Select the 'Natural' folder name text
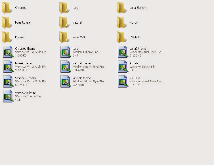Screen dimensions: 214x165 coord(77,22)
